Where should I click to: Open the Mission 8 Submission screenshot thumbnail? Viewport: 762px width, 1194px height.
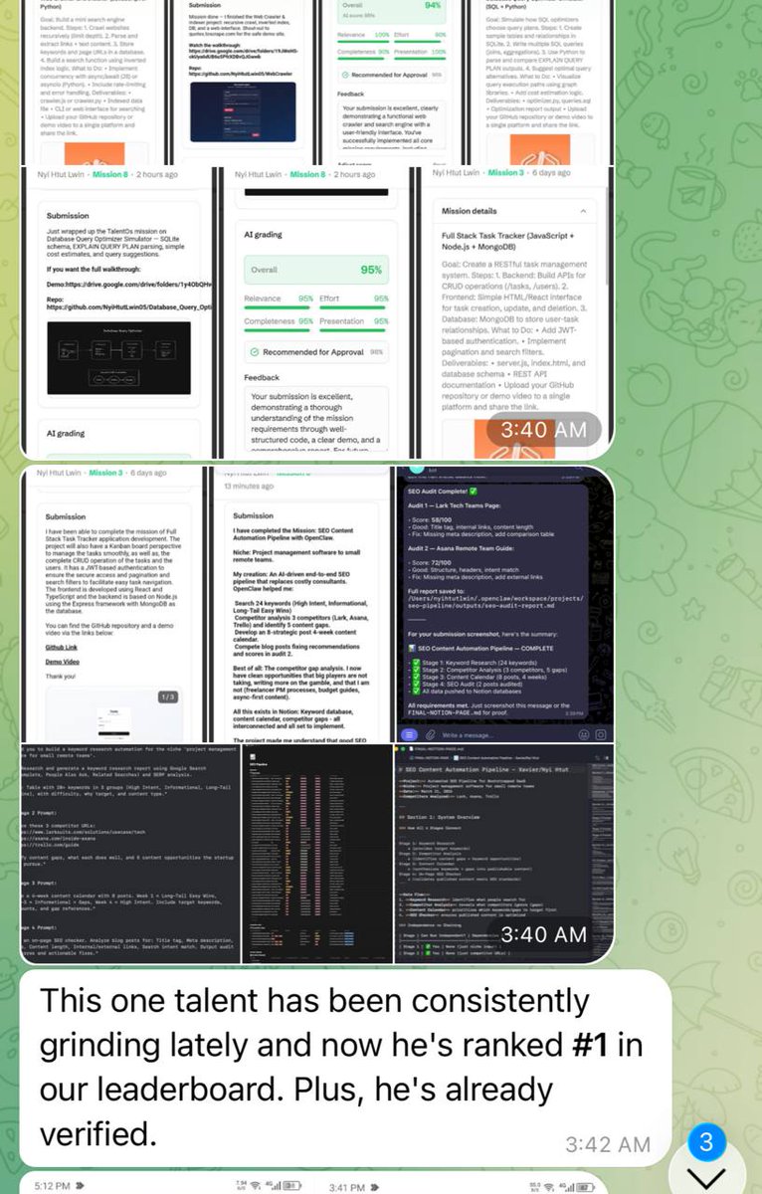[117, 313]
